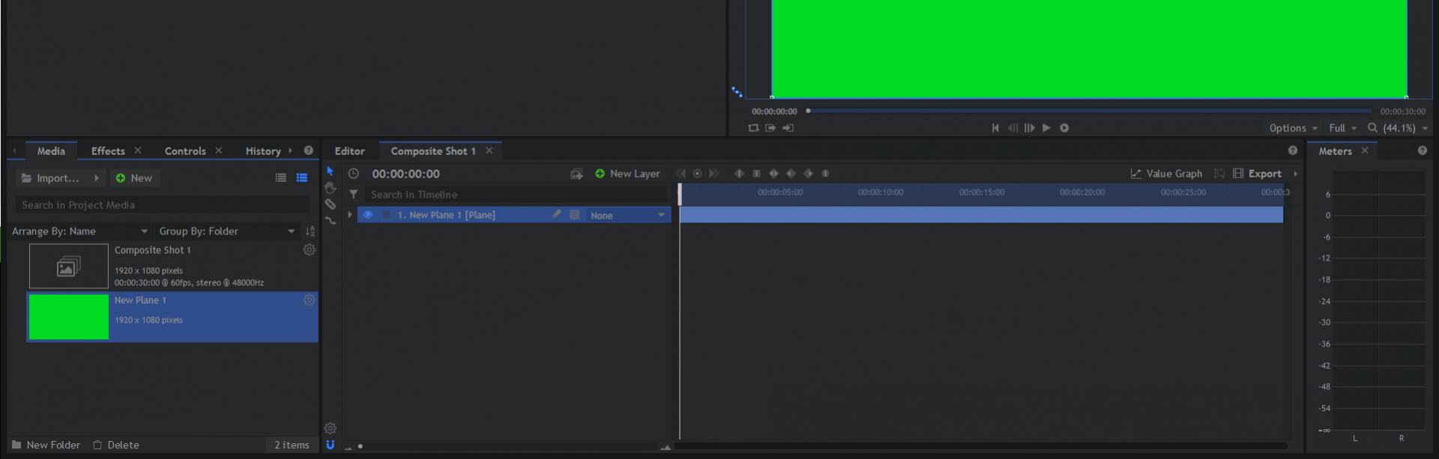Viewport: 1439px width, 459px height.
Task: Select the Rate Stretch tool
Action: click(x=330, y=221)
